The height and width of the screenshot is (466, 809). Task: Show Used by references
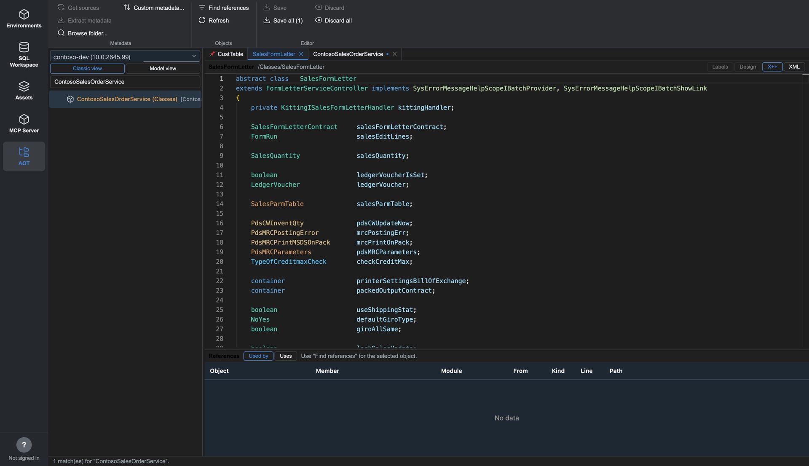[258, 356]
